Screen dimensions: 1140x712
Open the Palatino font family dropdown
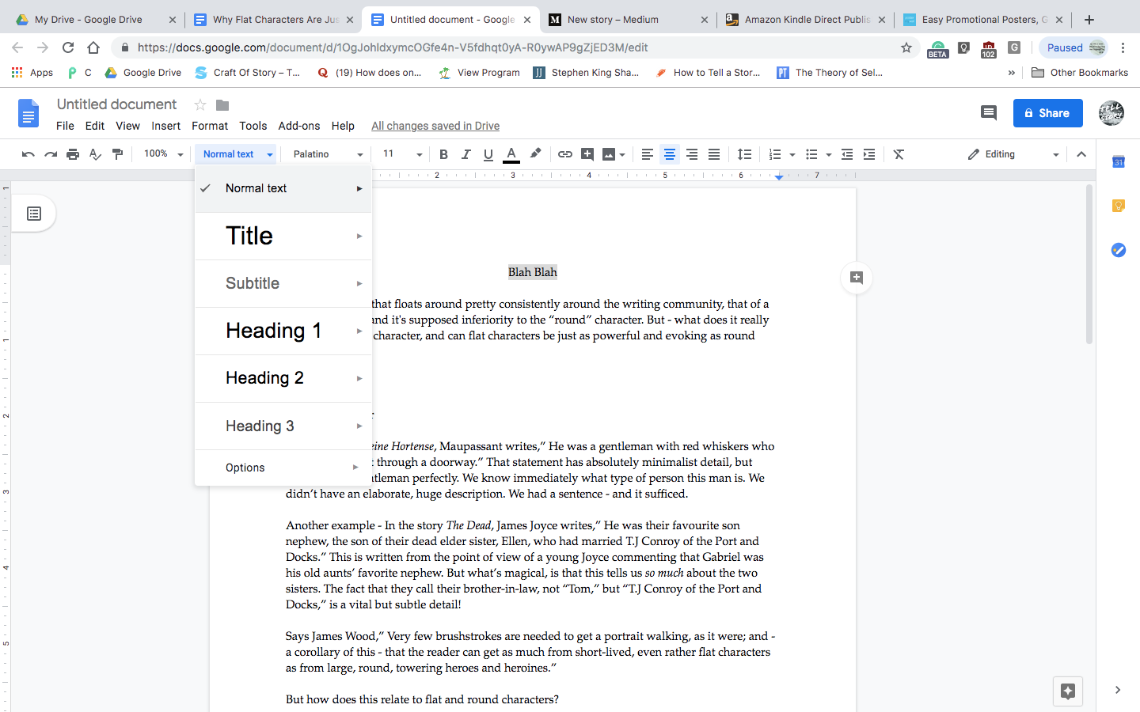coord(325,154)
